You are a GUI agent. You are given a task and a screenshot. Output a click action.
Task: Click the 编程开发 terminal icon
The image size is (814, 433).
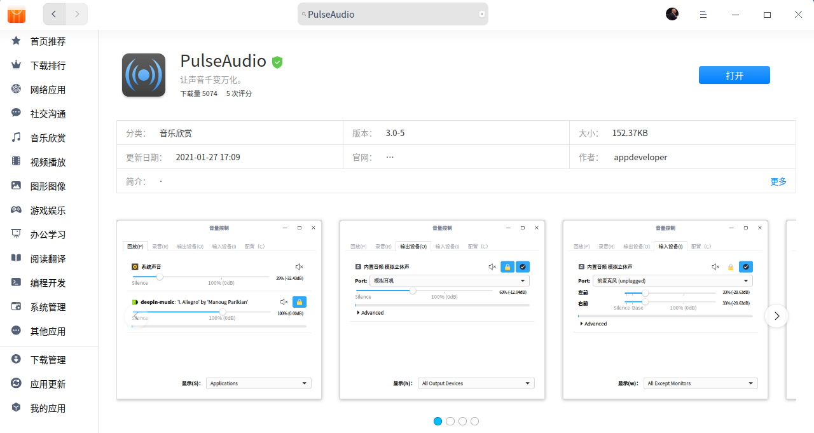[x=17, y=282]
